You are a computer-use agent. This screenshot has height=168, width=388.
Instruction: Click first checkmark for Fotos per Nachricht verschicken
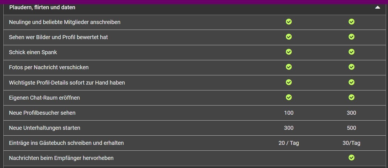289,67
